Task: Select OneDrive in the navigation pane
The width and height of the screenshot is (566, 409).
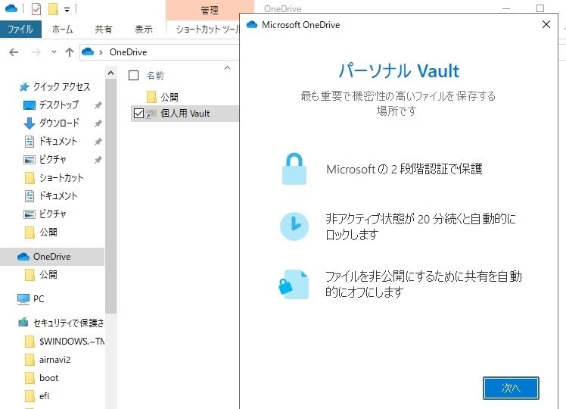Action: tap(52, 257)
